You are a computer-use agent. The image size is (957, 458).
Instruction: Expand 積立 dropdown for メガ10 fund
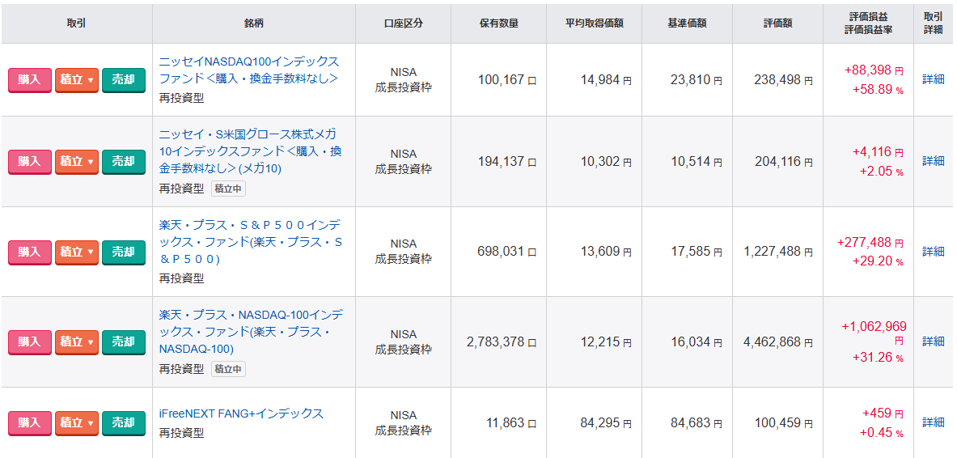pyautogui.click(x=76, y=162)
